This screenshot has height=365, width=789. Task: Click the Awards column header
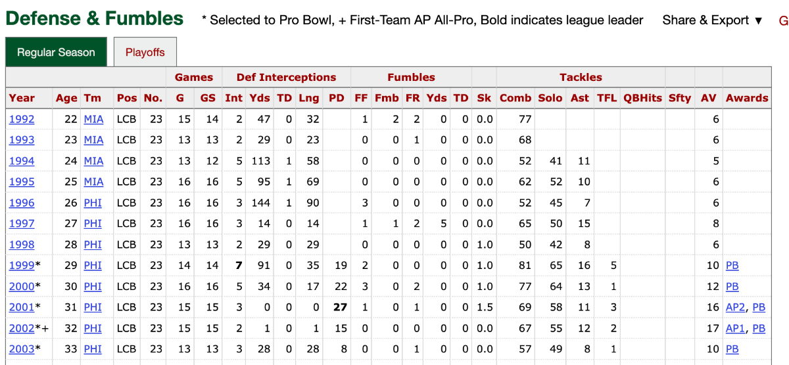click(x=747, y=98)
